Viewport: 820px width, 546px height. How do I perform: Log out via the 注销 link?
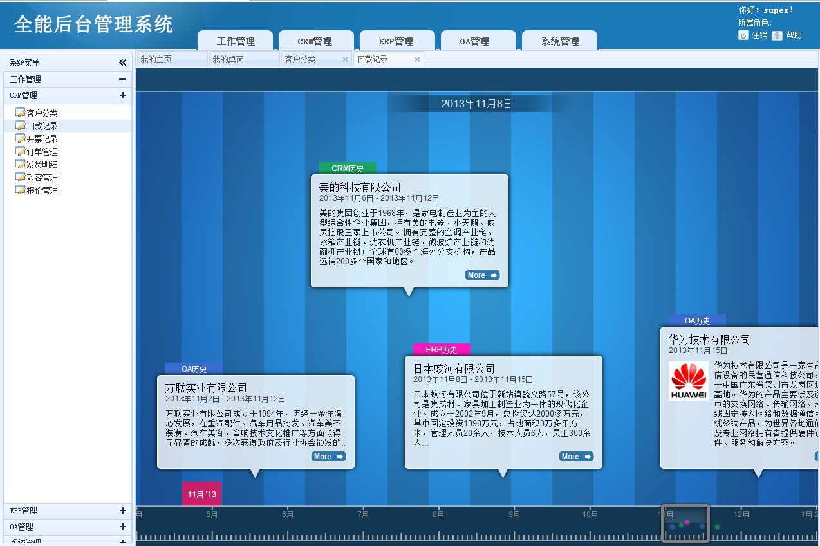point(759,35)
